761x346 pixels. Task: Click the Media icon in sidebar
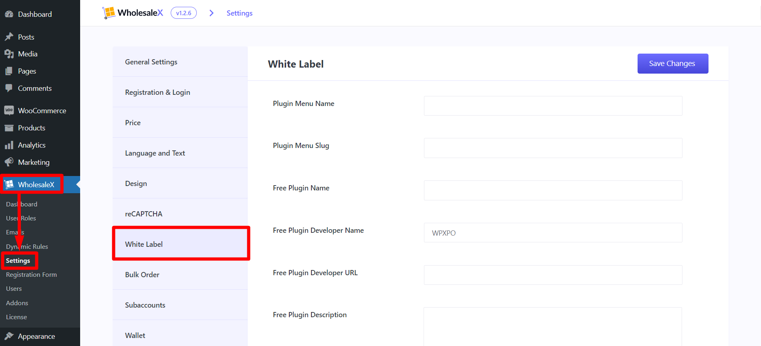tap(9, 54)
